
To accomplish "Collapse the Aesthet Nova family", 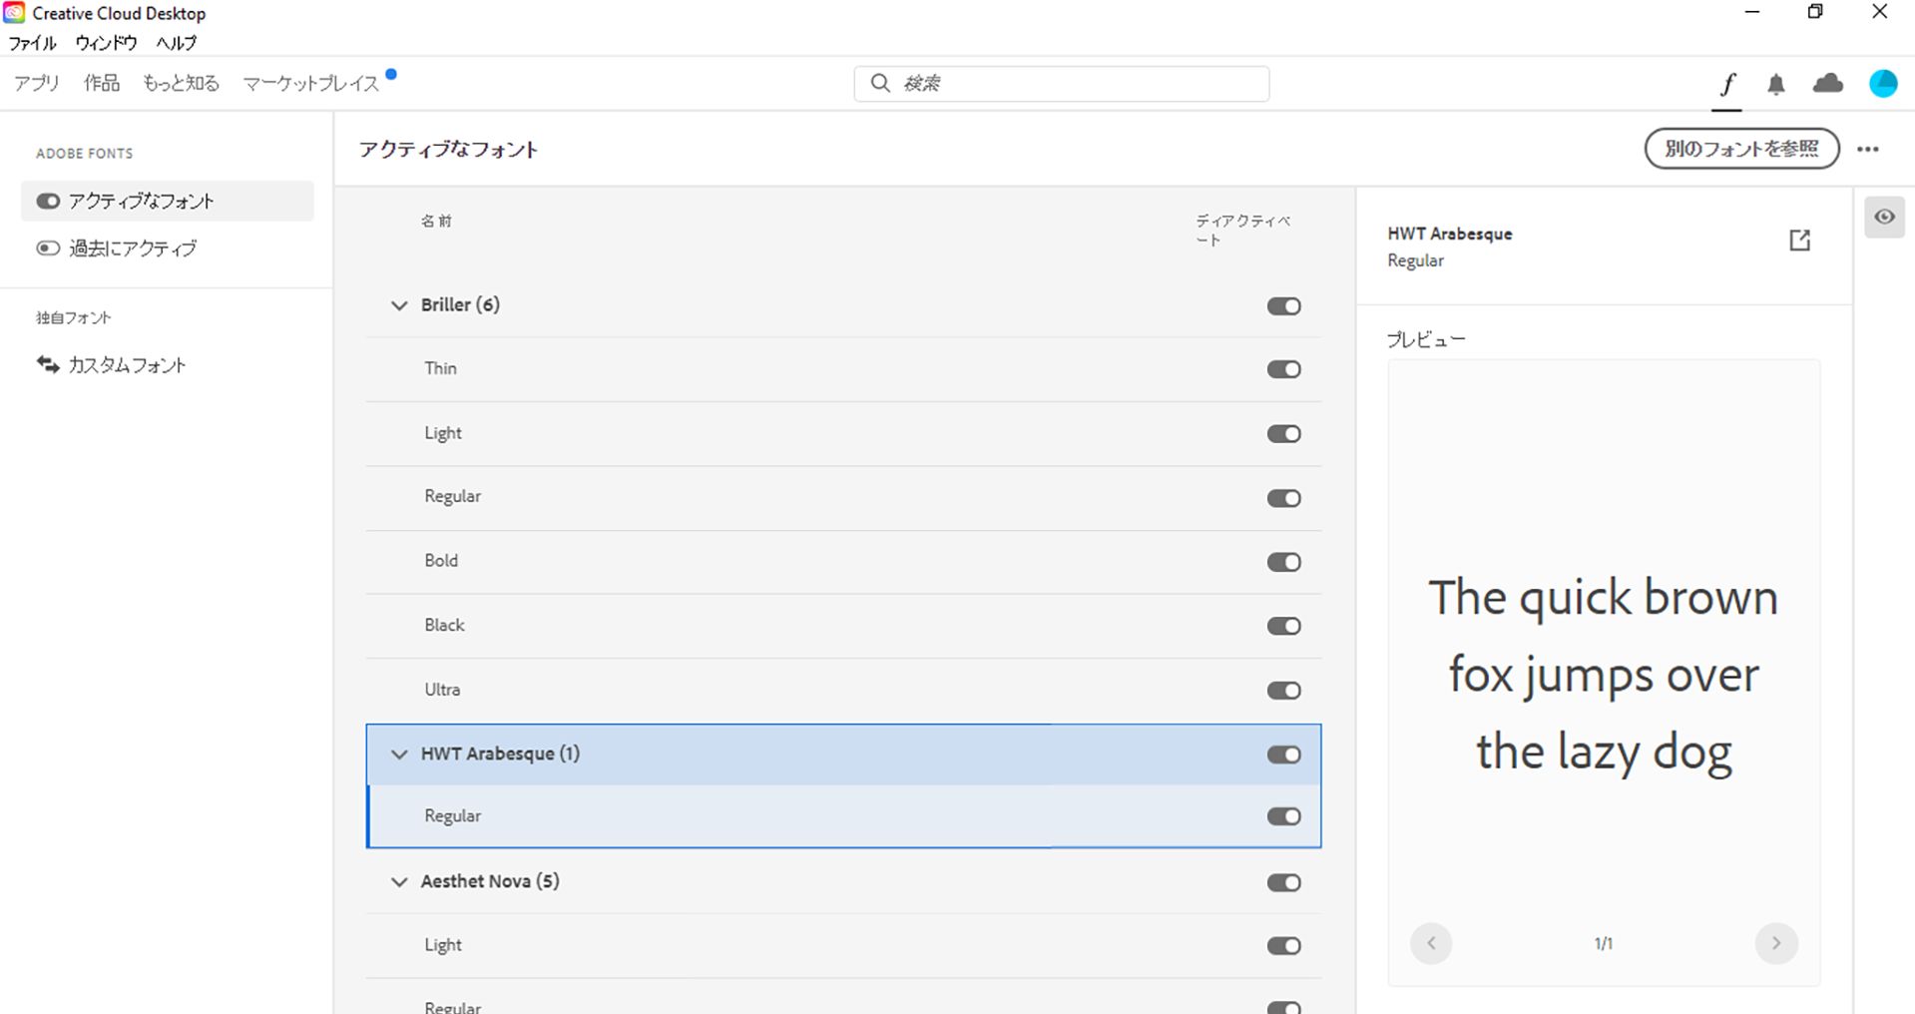I will point(399,882).
